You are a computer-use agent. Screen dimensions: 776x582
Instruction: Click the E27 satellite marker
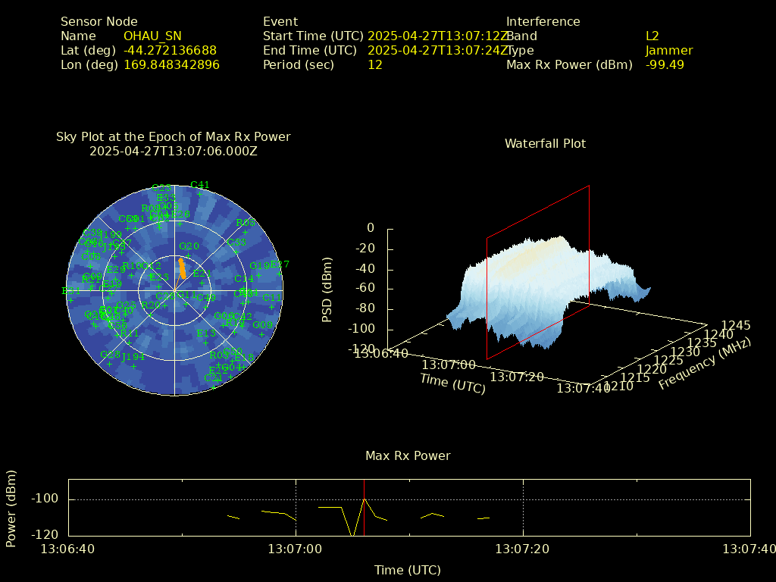coord(280,274)
